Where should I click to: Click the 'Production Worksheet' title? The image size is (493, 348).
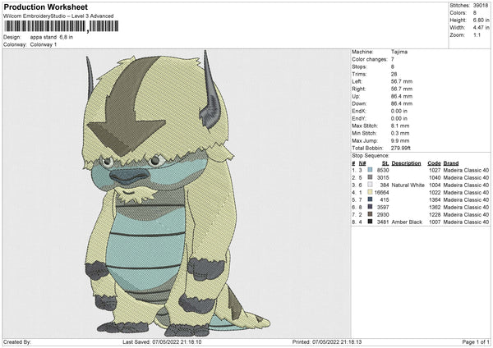46,7
